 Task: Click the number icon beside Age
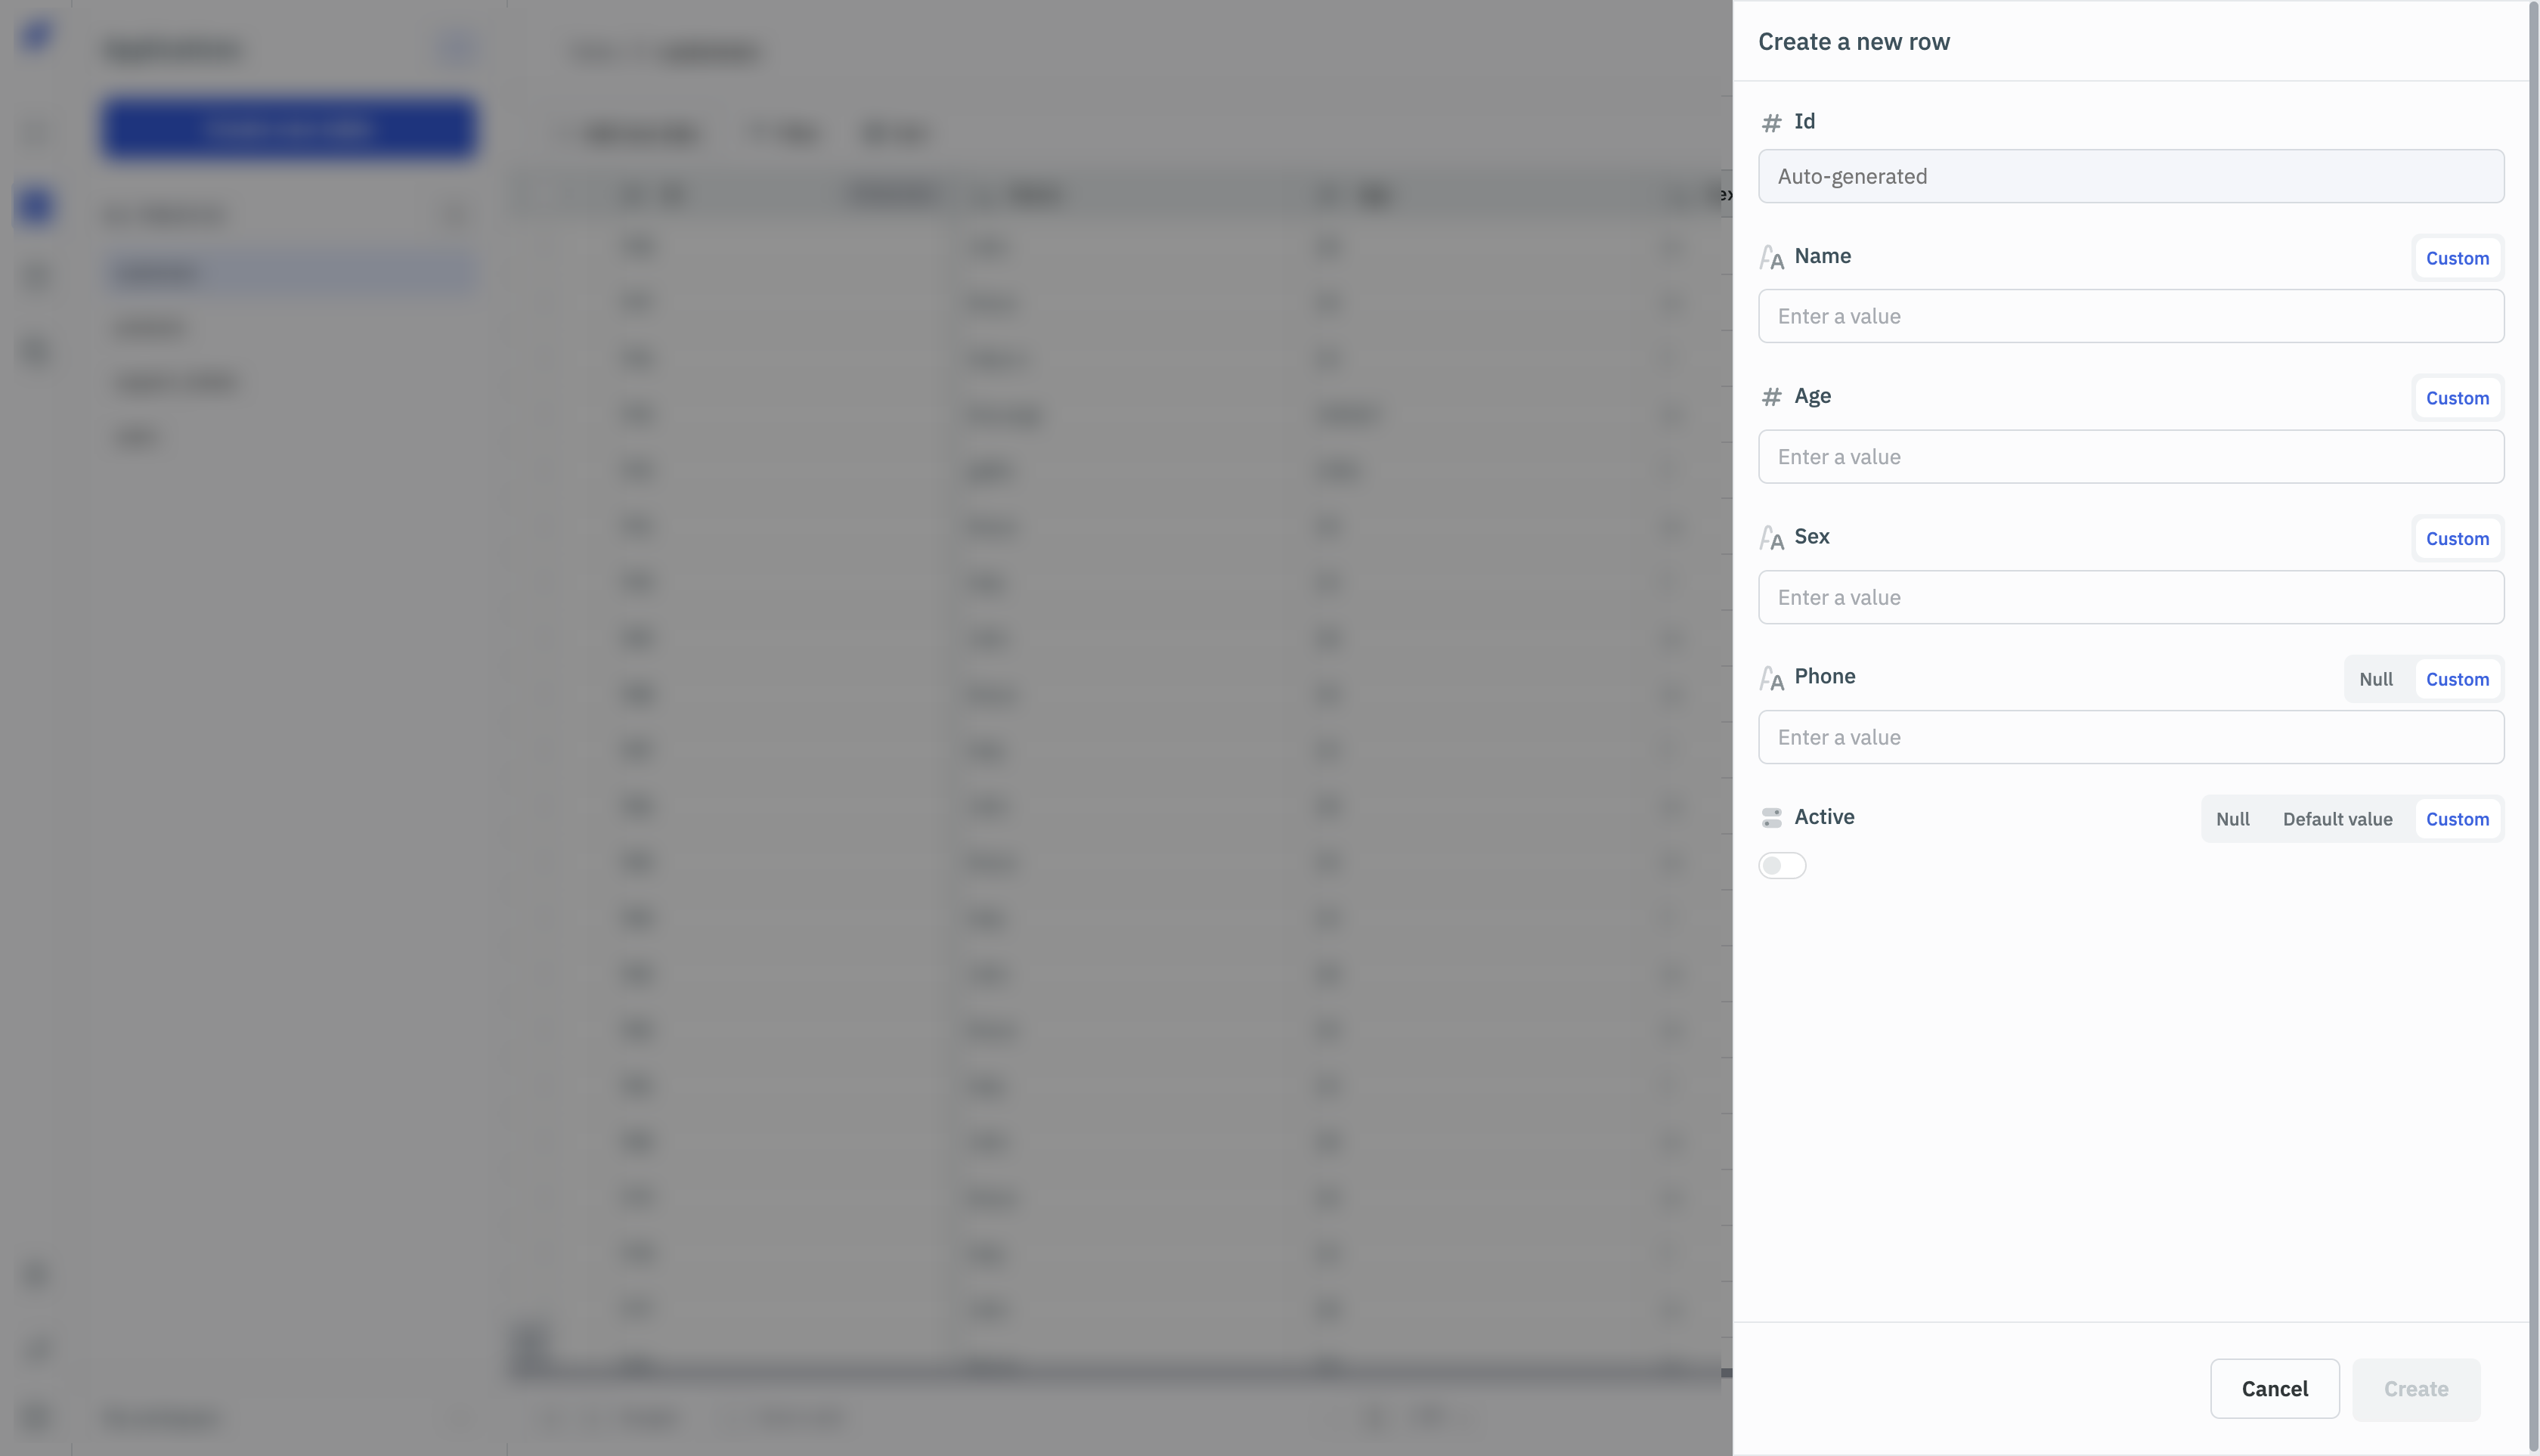(x=1771, y=397)
